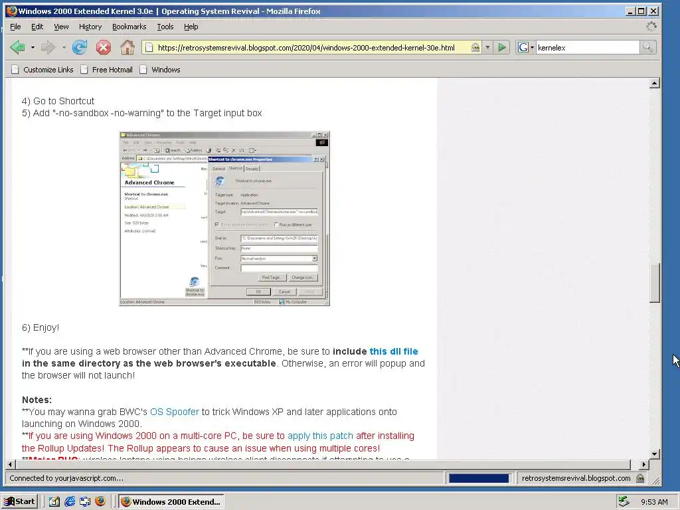This screenshot has height=510, width=680.
Task: Go to the Home page
Action: click(127, 47)
